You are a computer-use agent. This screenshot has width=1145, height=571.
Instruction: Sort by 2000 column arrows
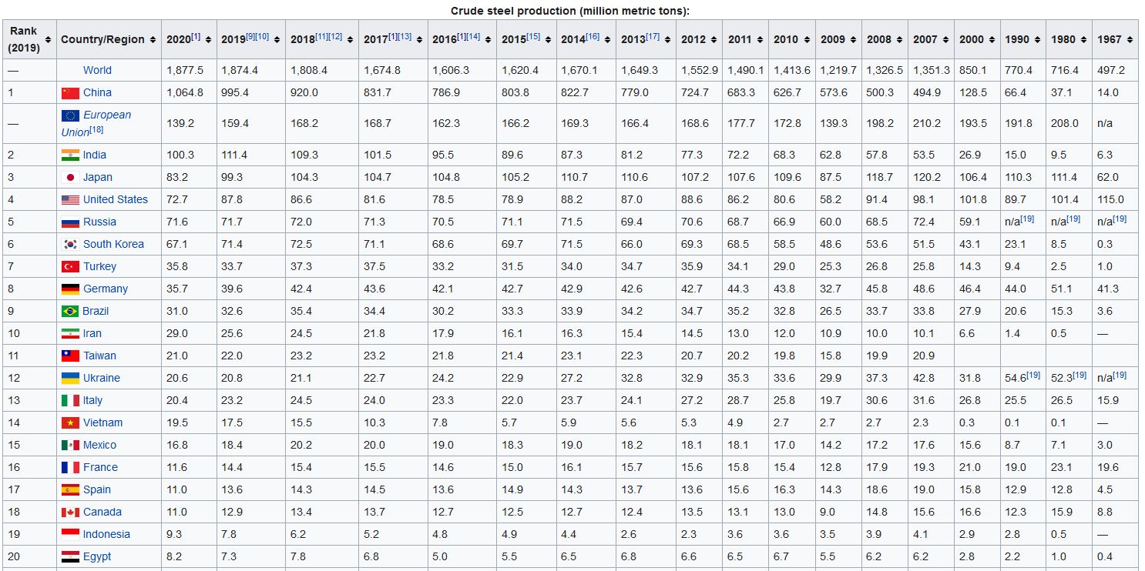tap(991, 39)
